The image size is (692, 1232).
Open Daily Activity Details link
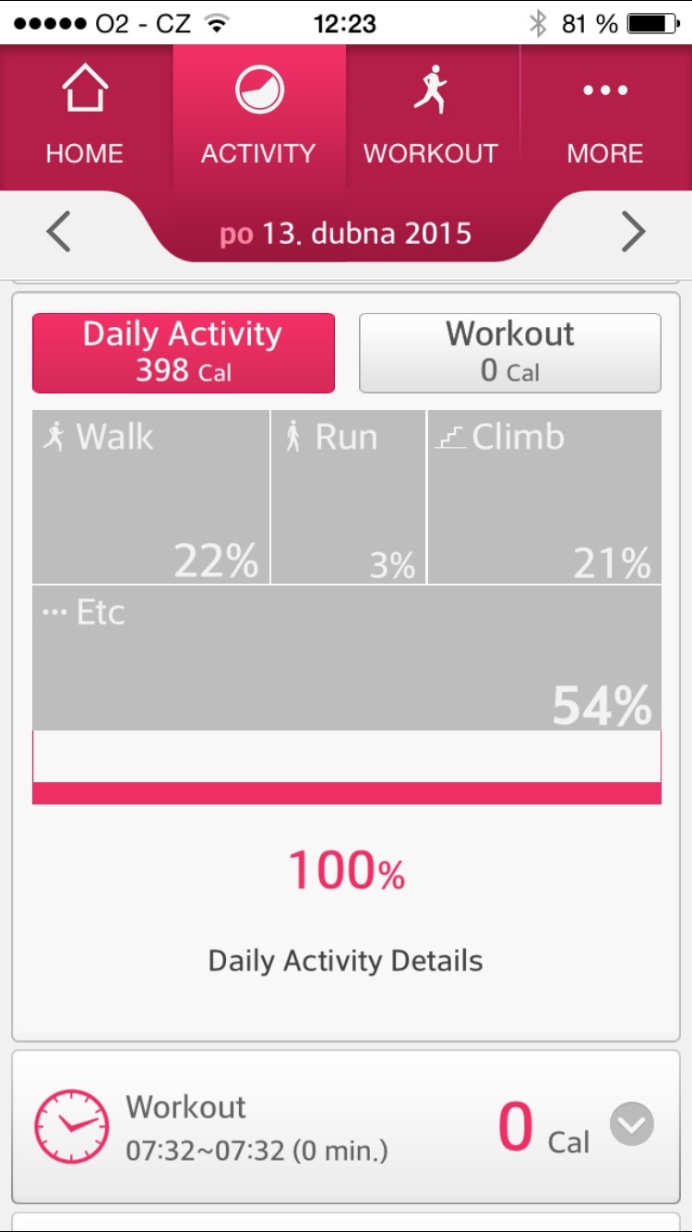click(x=346, y=960)
